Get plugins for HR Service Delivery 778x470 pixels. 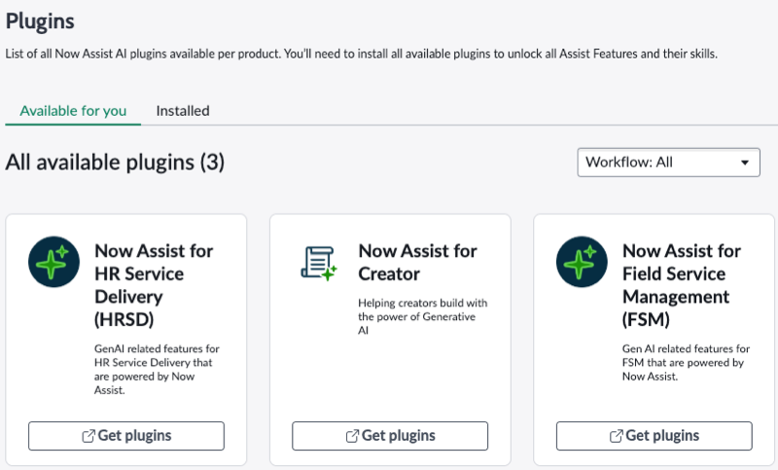[126, 436]
